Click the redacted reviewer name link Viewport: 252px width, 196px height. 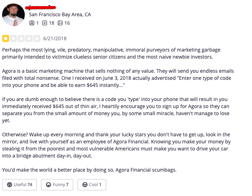[x=40, y=7]
